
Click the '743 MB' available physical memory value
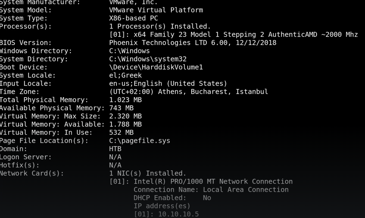(x=121, y=108)
